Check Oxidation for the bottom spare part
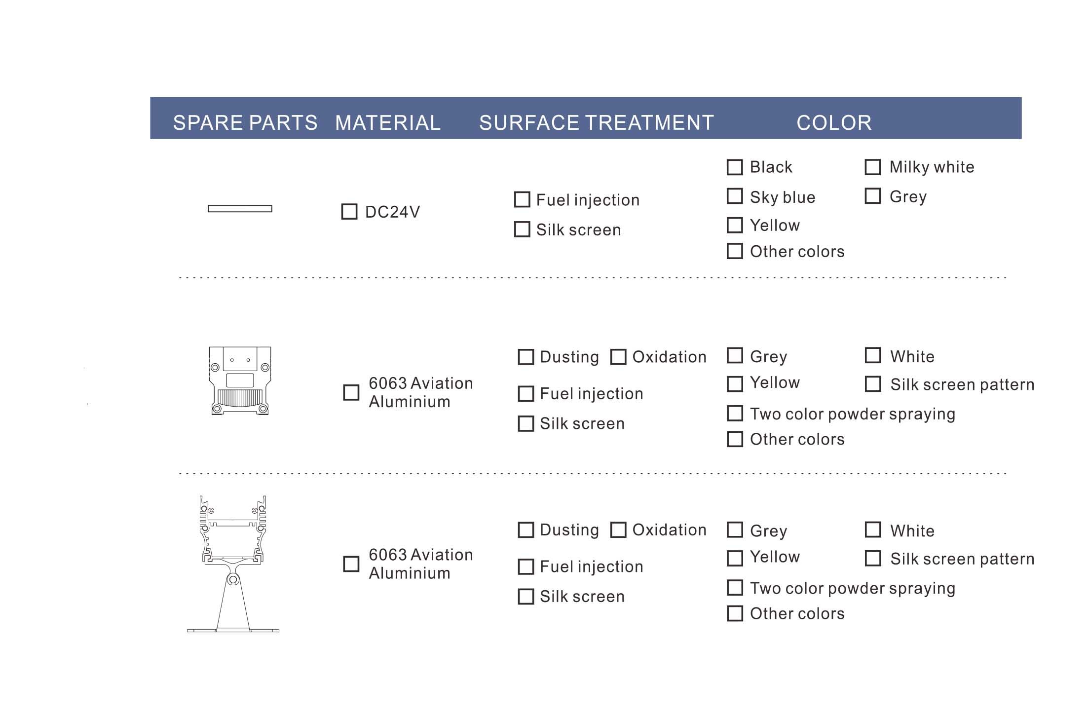 pos(618,530)
